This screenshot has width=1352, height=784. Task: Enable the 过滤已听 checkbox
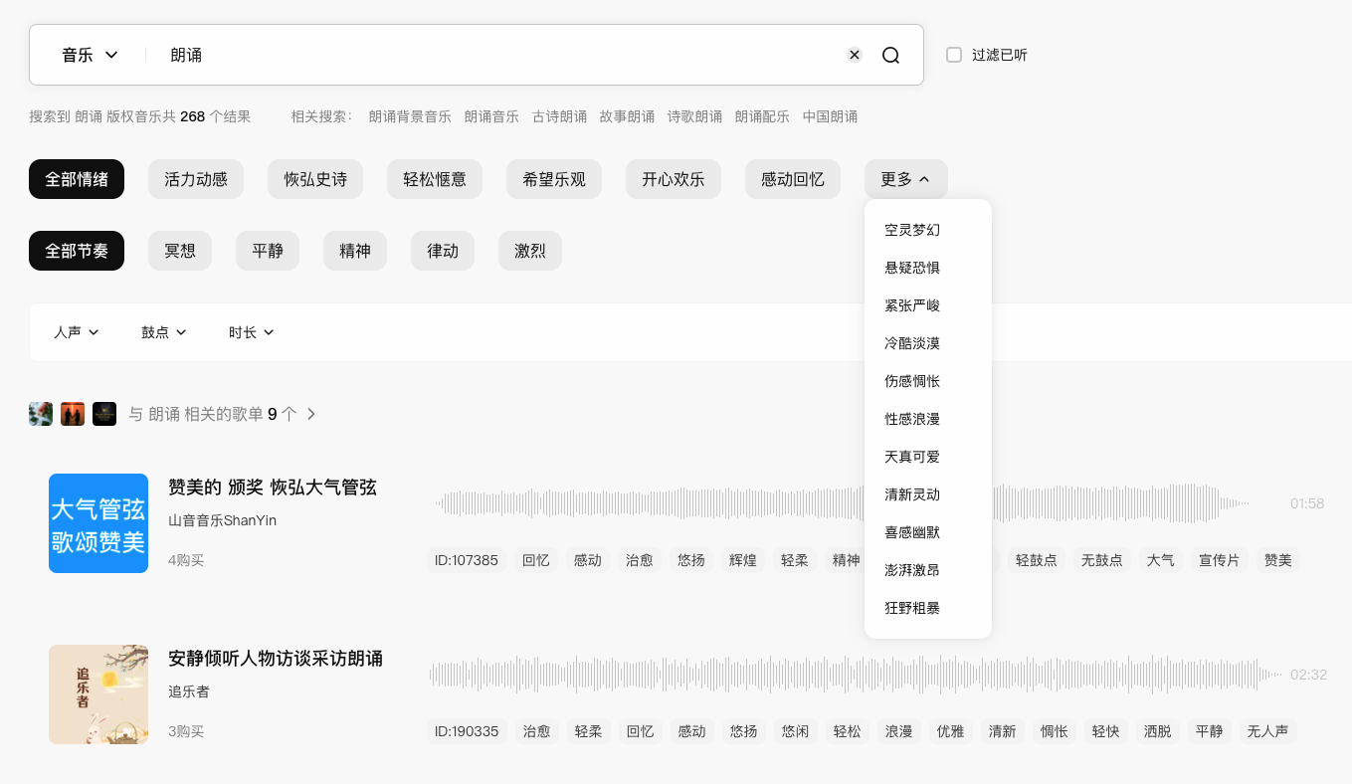tap(954, 55)
